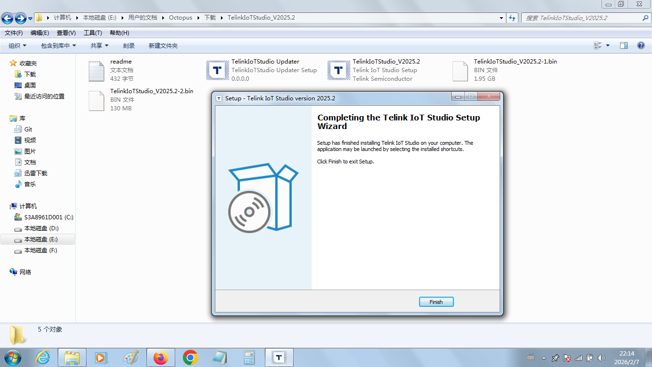Open the change view dropdown arrow
The width and height of the screenshot is (652, 367).
608,45
